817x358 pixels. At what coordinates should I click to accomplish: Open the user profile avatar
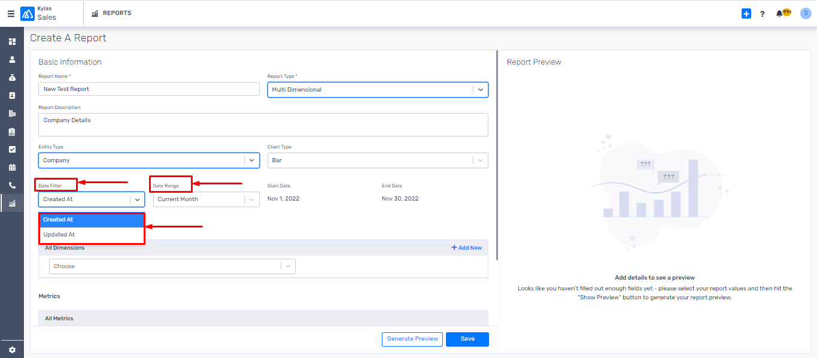[x=806, y=14]
